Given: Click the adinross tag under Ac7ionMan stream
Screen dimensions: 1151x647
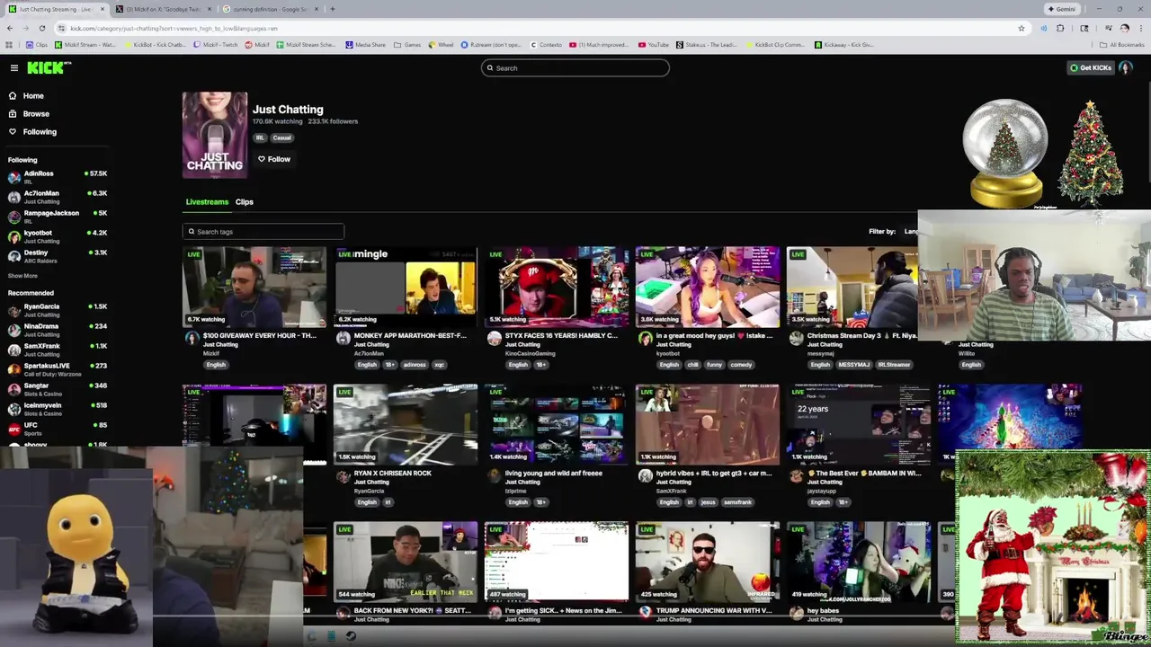Looking at the screenshot, I should 415,365.
